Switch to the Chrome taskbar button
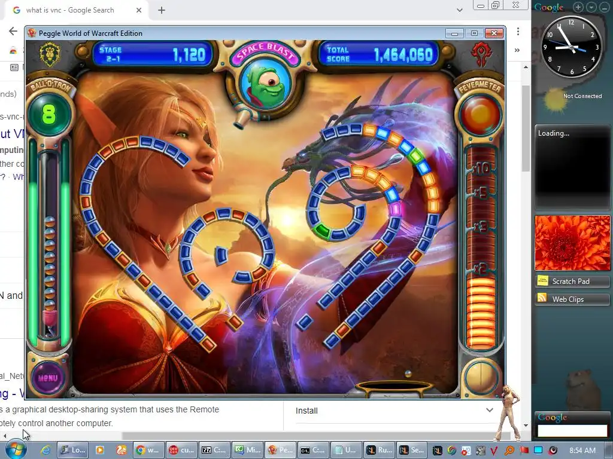This screenshot has width=613, height=459. (x=148, y=450)
